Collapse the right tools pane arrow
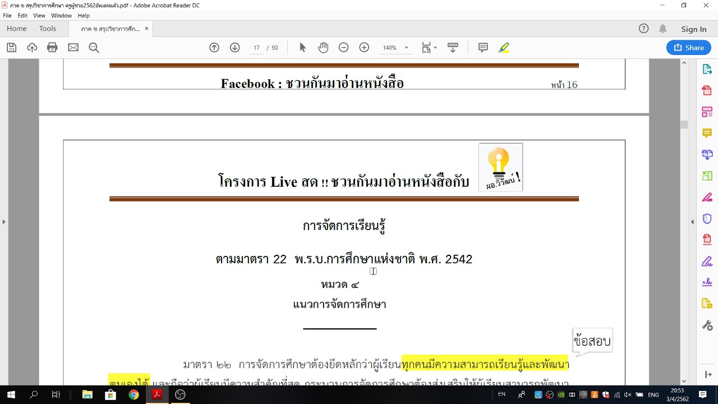 (707, 375)
